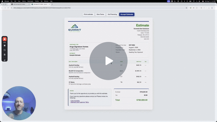Viewport: 217px width, 122px height.
Task: Open the Profiles menu
Action: (x=37, y=1)
